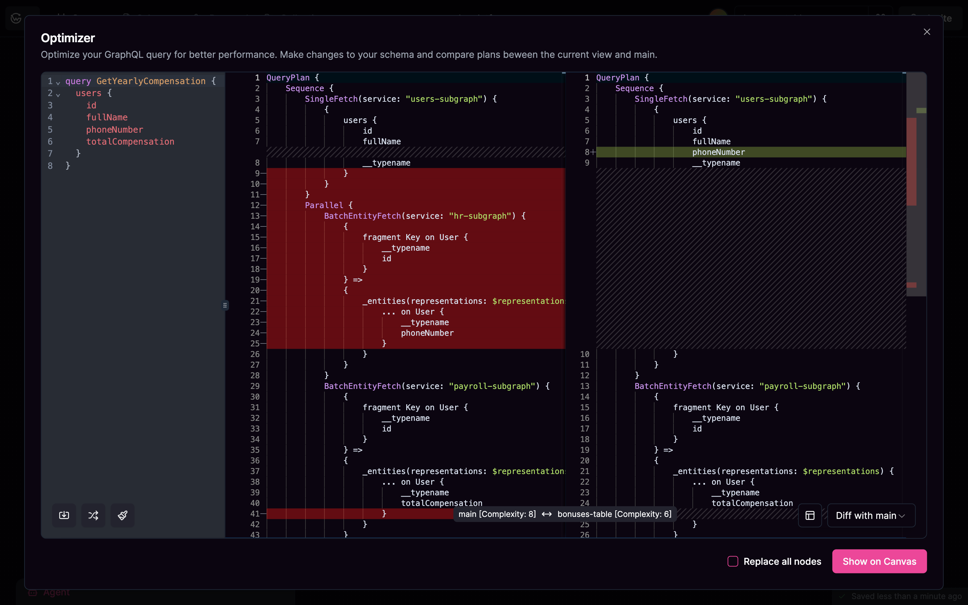Collapse the users field using its chevron

click(59, 95)
